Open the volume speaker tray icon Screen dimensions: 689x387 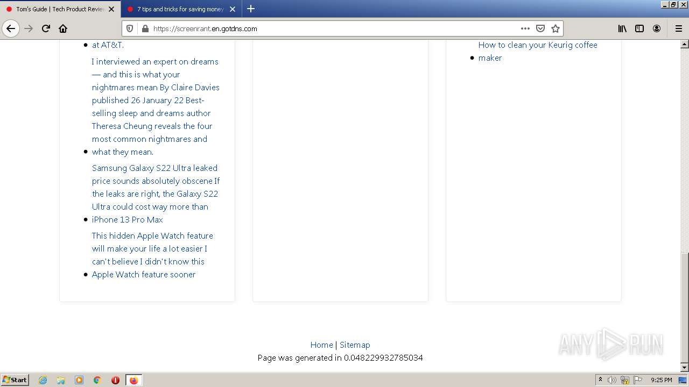tap(612, 380)
